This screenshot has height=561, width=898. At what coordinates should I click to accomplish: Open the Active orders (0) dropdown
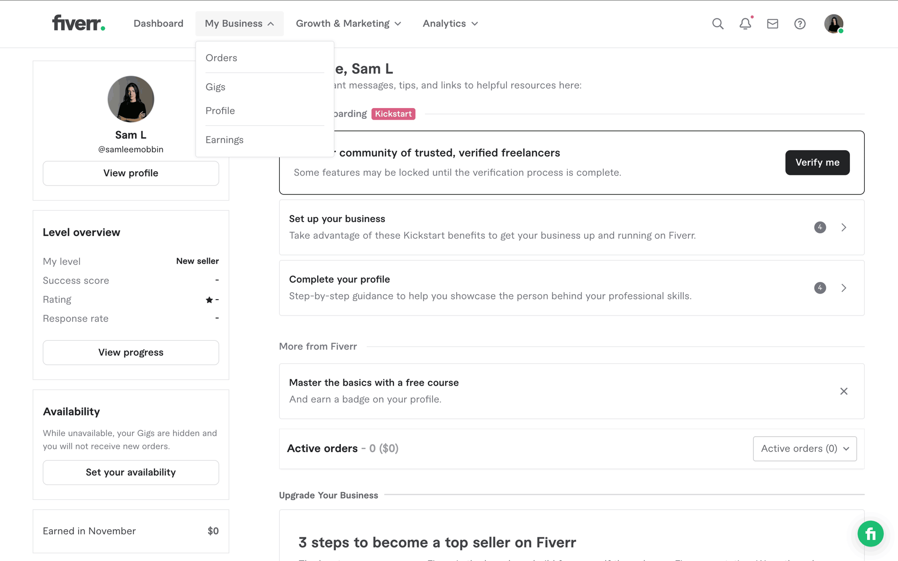(x=804, y=449)
